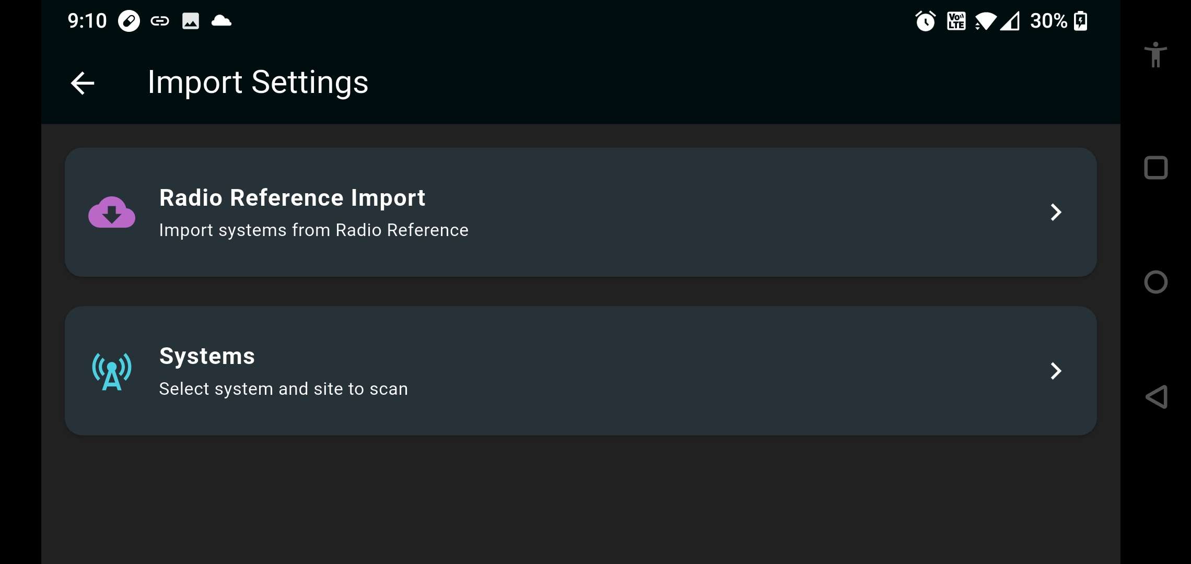The image size is (1191, 564).
Task: Open the Radio Reference Import option
Action: click(292, 197)
